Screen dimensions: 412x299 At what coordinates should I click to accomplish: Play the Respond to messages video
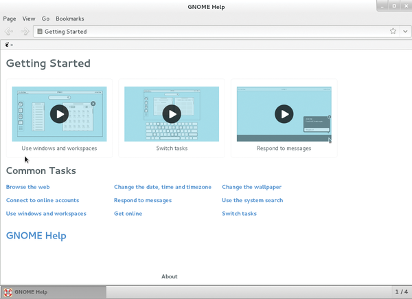pyautogui.click(x=284, y=114)
